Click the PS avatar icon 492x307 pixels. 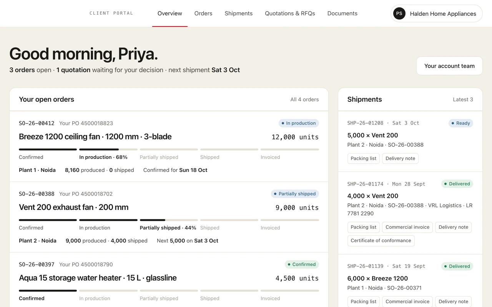coord(399,13)
